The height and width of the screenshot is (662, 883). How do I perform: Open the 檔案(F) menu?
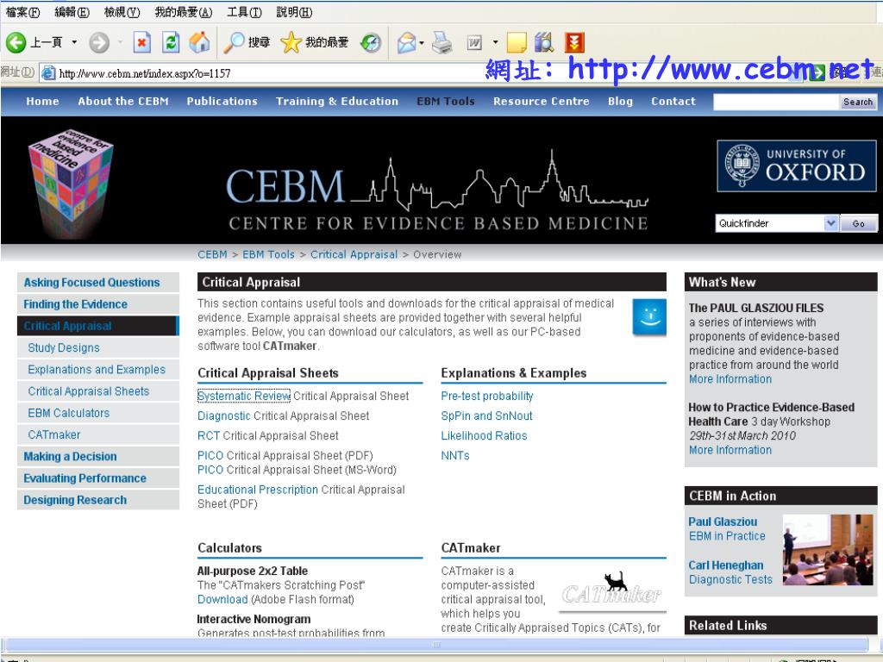click(x=23, y=12)
